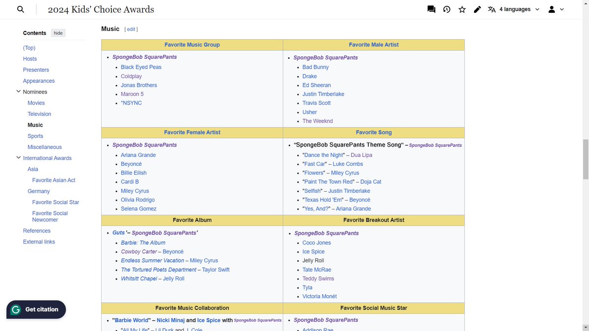
Task: Open the Bad Bunny link
Action: click(316, 67)
